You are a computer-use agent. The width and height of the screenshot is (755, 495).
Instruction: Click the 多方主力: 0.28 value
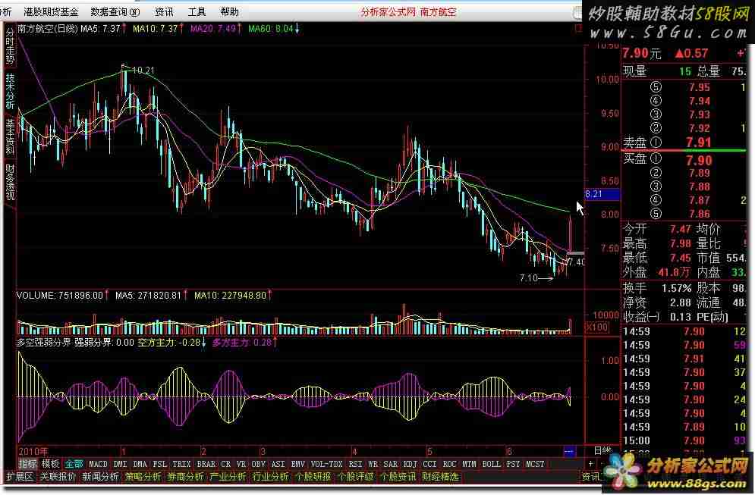[x=242, y=343]
